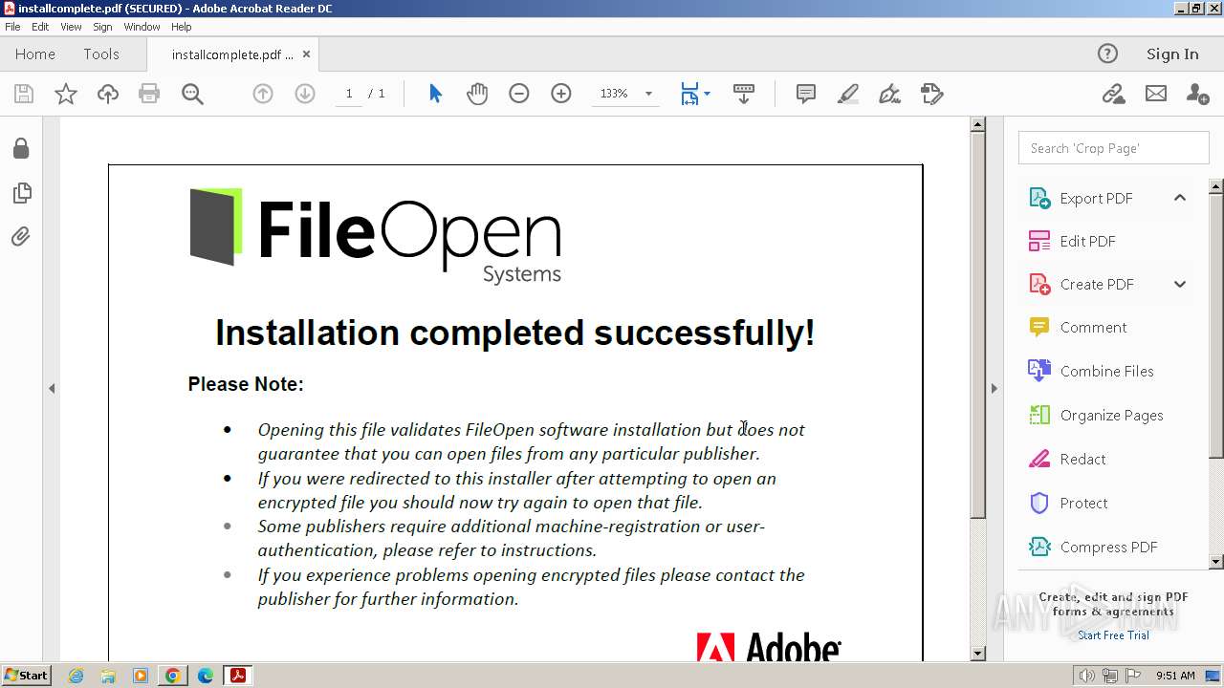Zoom out with the minus icon
The width and height of the screenshot is (1224, 688).
point(519,94)
